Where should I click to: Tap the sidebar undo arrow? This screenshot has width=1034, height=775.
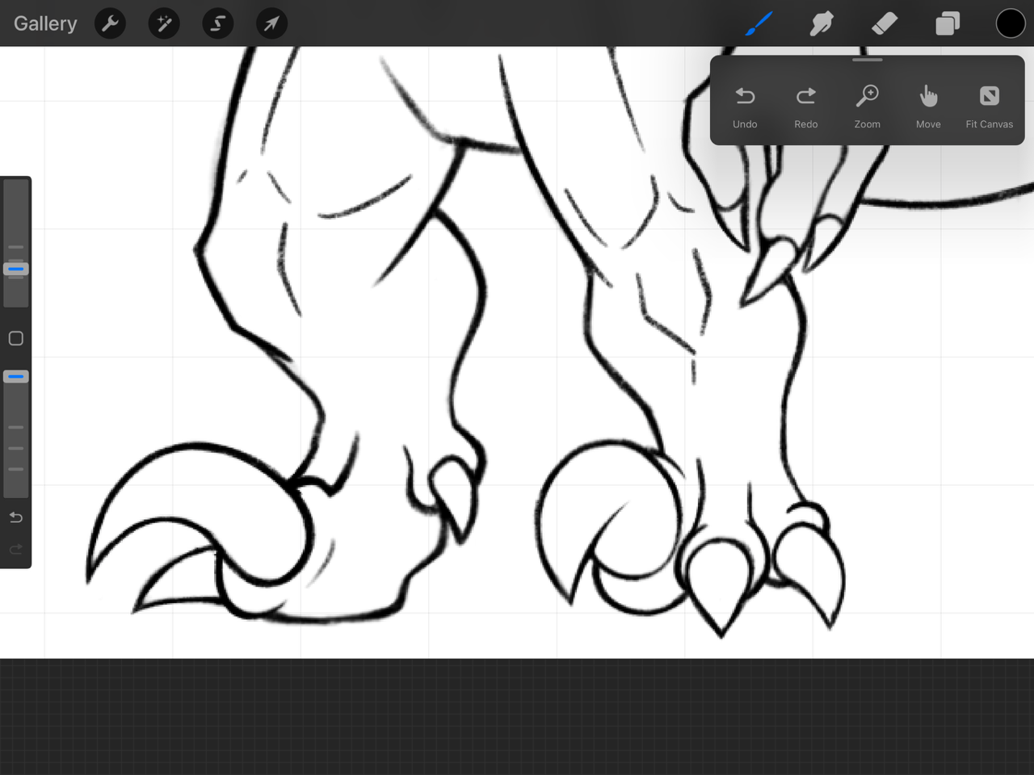(16, 517)
